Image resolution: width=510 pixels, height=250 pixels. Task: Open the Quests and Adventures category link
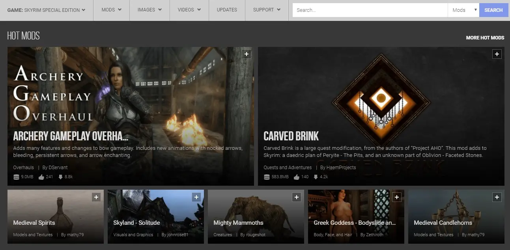(288, 168)
